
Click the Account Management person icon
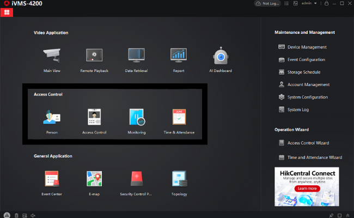282,84
